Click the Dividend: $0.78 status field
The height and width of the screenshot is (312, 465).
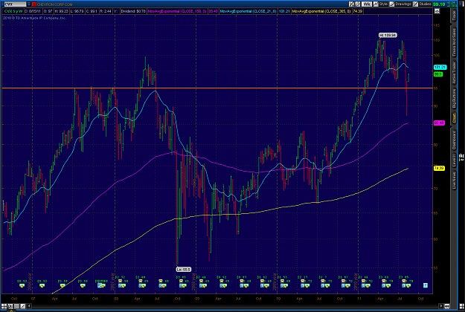click(133, 11)
